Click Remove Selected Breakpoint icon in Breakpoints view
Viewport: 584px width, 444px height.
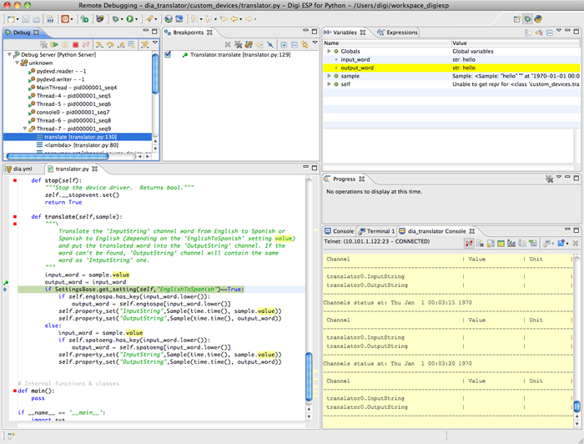(x=228, y=45)
